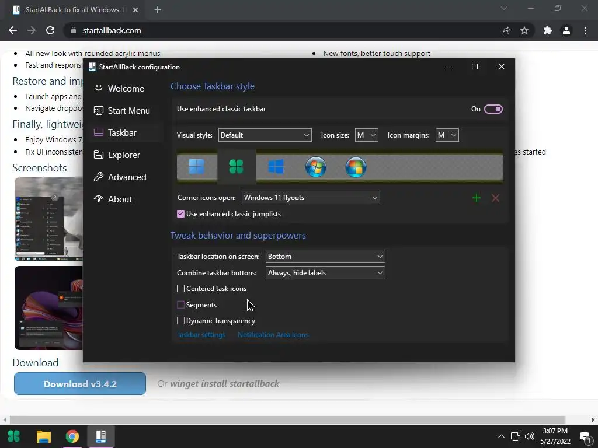Click the StartAllBack taskbar button
The image size is (598, 448).
coord(100,436)
